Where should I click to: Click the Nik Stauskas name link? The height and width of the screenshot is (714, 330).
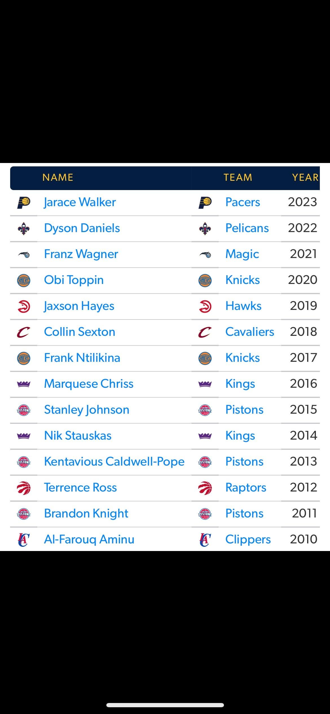[x=78, y=436]
